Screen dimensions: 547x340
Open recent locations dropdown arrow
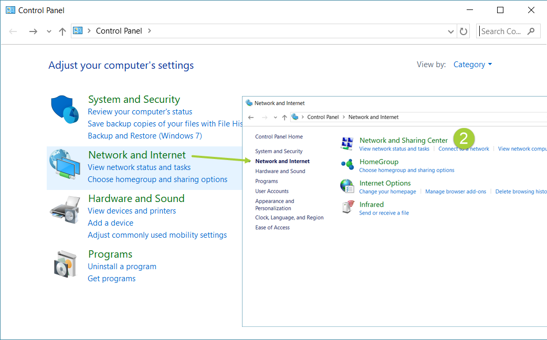(x=49, y=31)
